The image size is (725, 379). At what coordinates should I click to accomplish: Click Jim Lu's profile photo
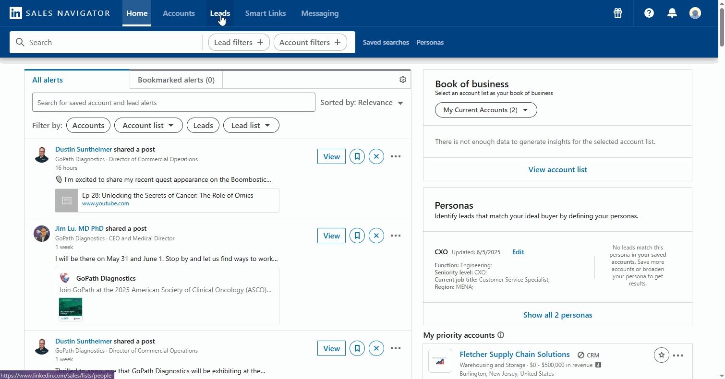tap(42, 234)
